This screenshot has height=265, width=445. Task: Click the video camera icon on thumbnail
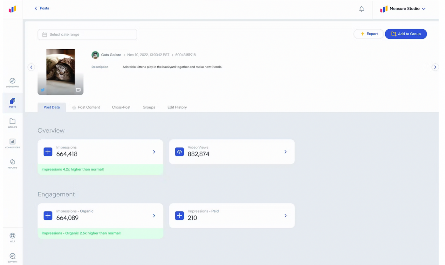pos(78,90)
